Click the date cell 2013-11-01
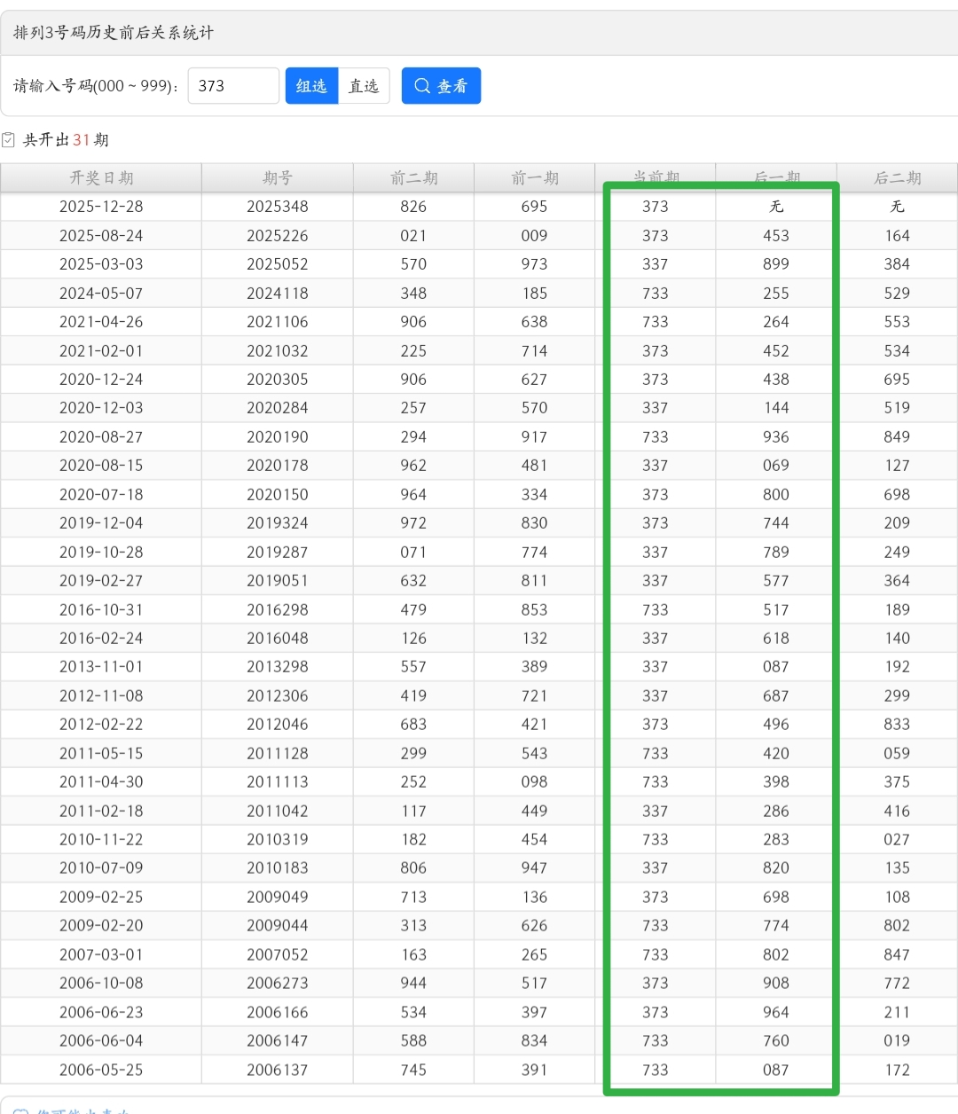The height and width of the screenshot is (1114, 958). [x=101, y=667]
